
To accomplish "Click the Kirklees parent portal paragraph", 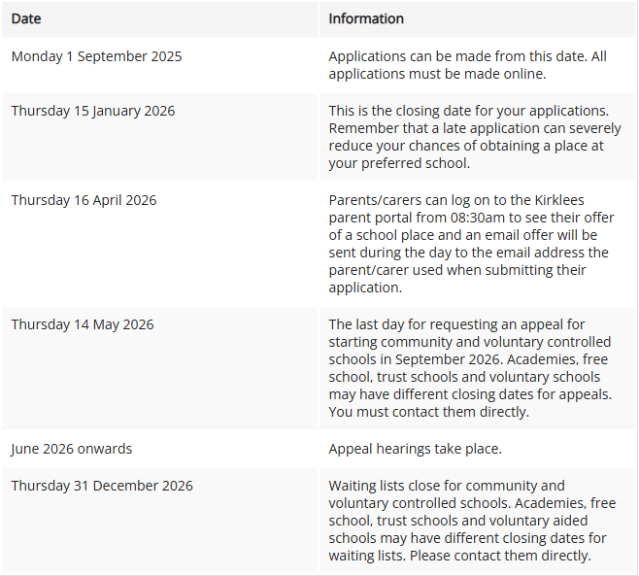I will click(x=472, y=244).
